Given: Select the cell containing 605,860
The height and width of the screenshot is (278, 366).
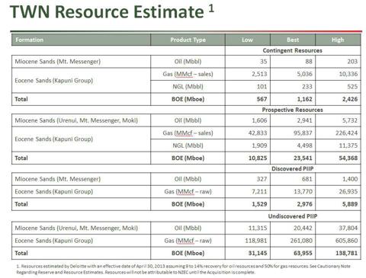Looking at the screenshot, I should coord(338,241).
